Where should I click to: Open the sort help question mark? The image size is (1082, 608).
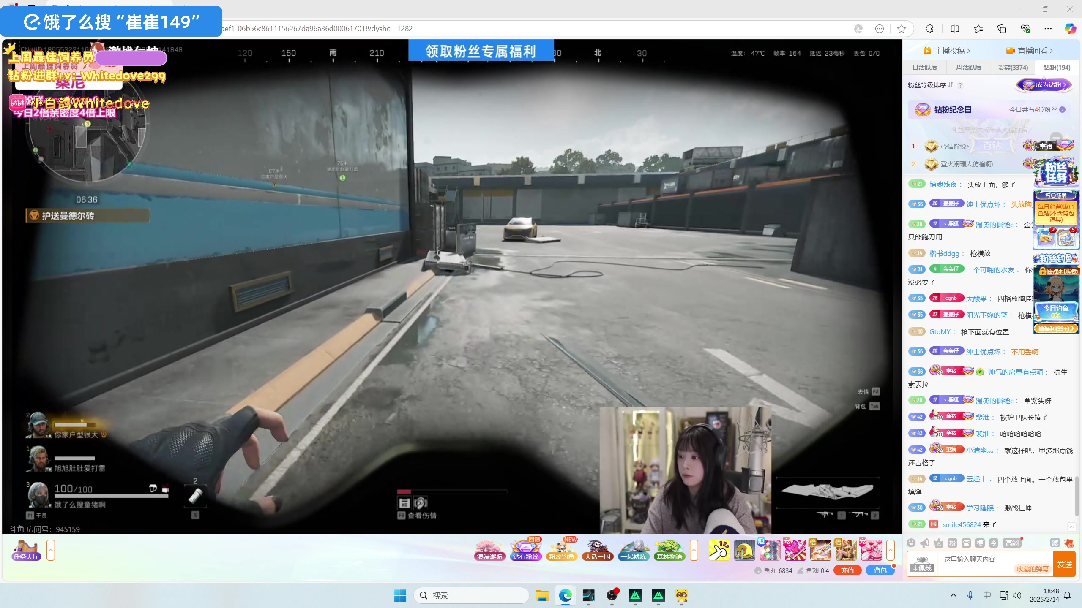point(960,85)
